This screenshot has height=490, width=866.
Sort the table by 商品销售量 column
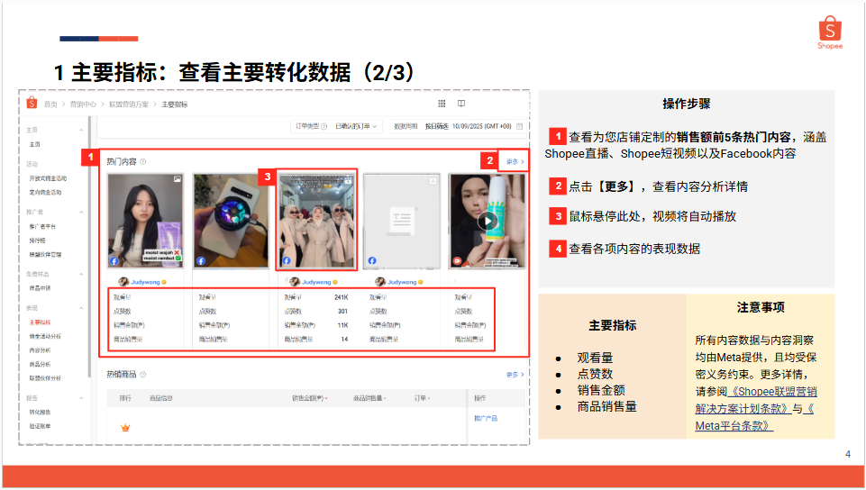[369, 398]
